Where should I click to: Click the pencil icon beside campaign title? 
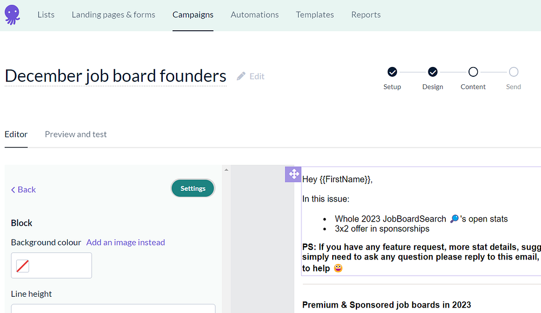[x=241, y=76]
